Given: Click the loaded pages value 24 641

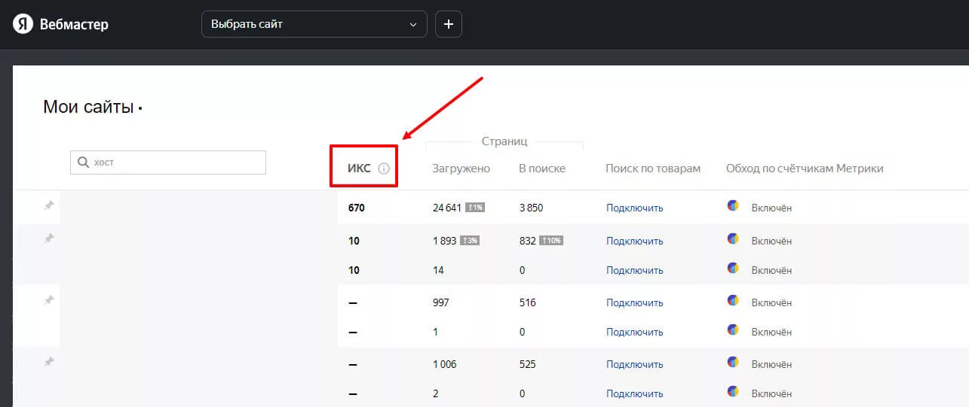Looking at the screenshot, I should point(446,208).
